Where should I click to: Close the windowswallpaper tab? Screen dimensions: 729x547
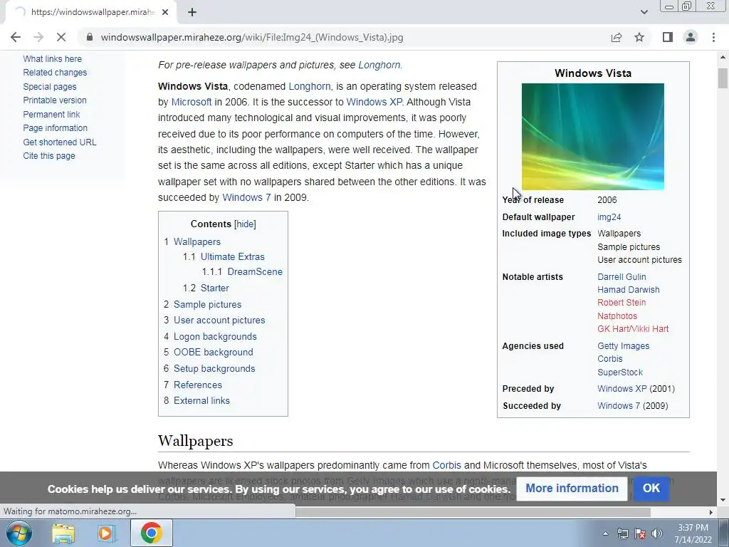click(x=165, y=12)
